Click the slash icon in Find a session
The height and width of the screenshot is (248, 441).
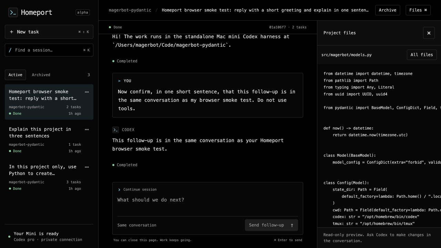tap(10, 50)
